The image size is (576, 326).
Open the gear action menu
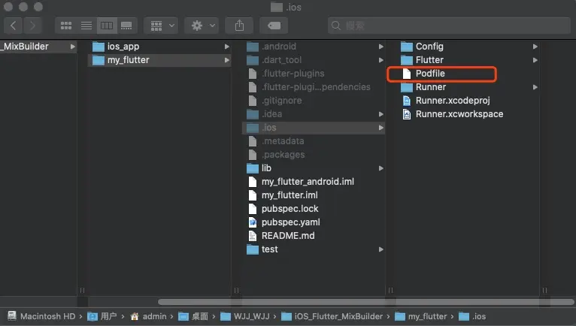202,26
